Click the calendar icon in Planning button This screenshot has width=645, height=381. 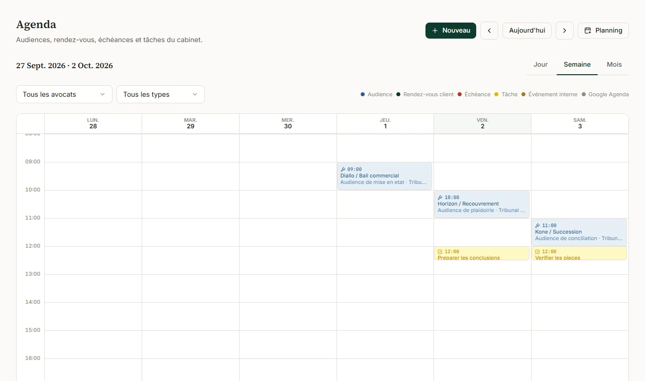[588, 31]
